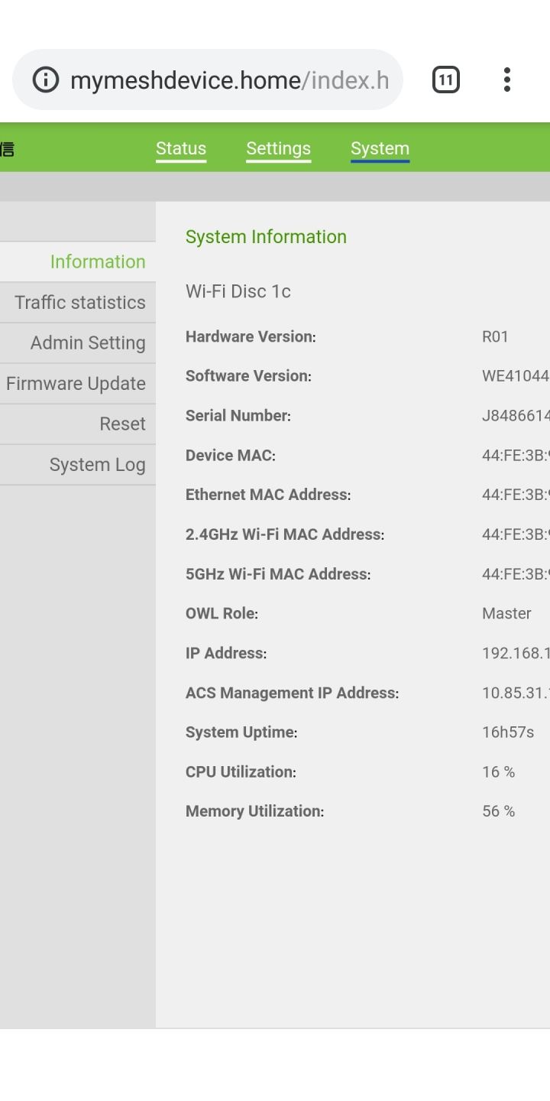The image size is (550, 1101).
Task: Click the Master OWL Role value
Action: [506, 613]
